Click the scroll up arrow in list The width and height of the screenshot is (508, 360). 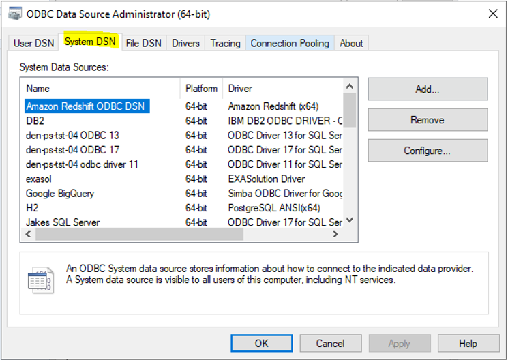pyautogui.click(x=349, y=86)
